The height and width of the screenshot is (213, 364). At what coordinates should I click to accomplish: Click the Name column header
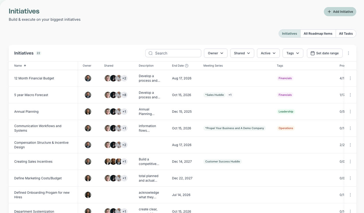coord(18,66)
